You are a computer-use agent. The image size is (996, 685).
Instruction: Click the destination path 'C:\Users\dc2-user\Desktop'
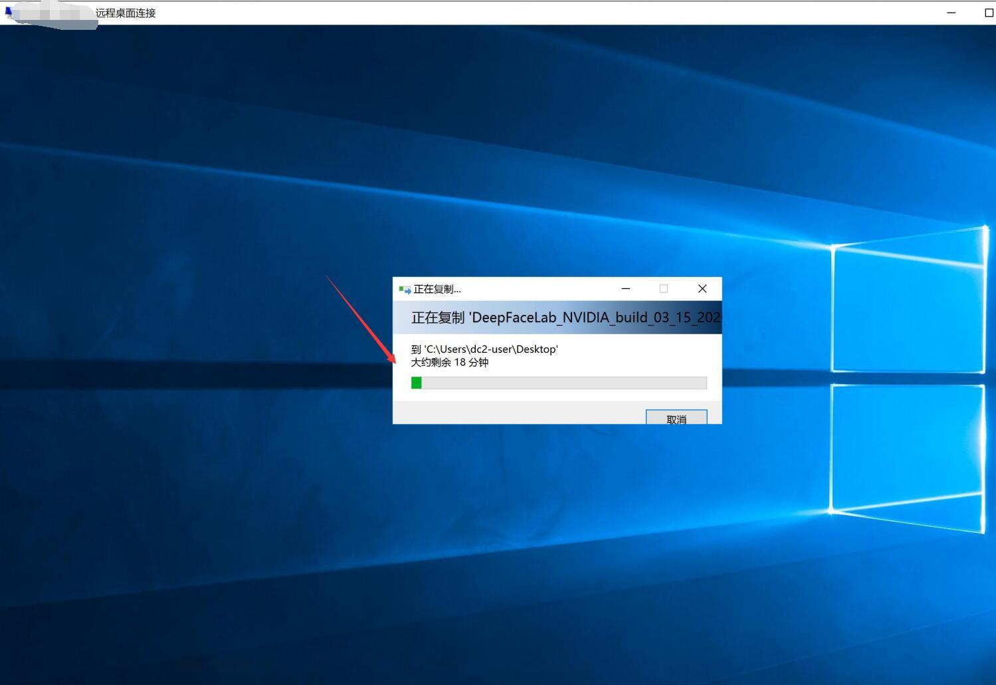tap(491, 349)
